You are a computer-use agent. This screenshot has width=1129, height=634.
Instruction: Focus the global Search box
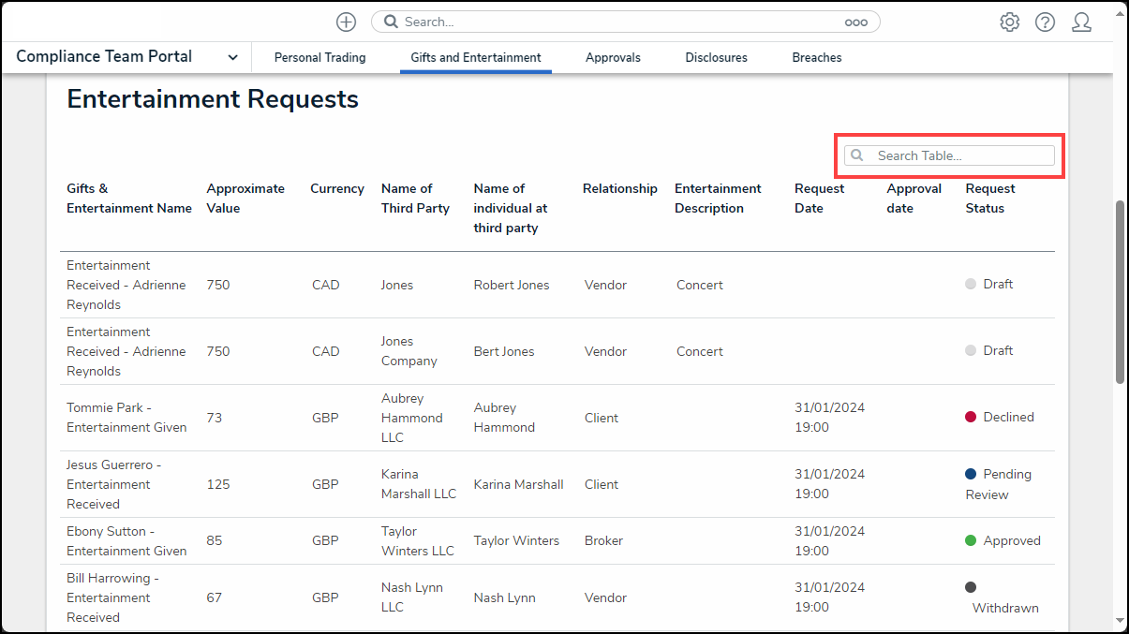(x=618, y=22)
